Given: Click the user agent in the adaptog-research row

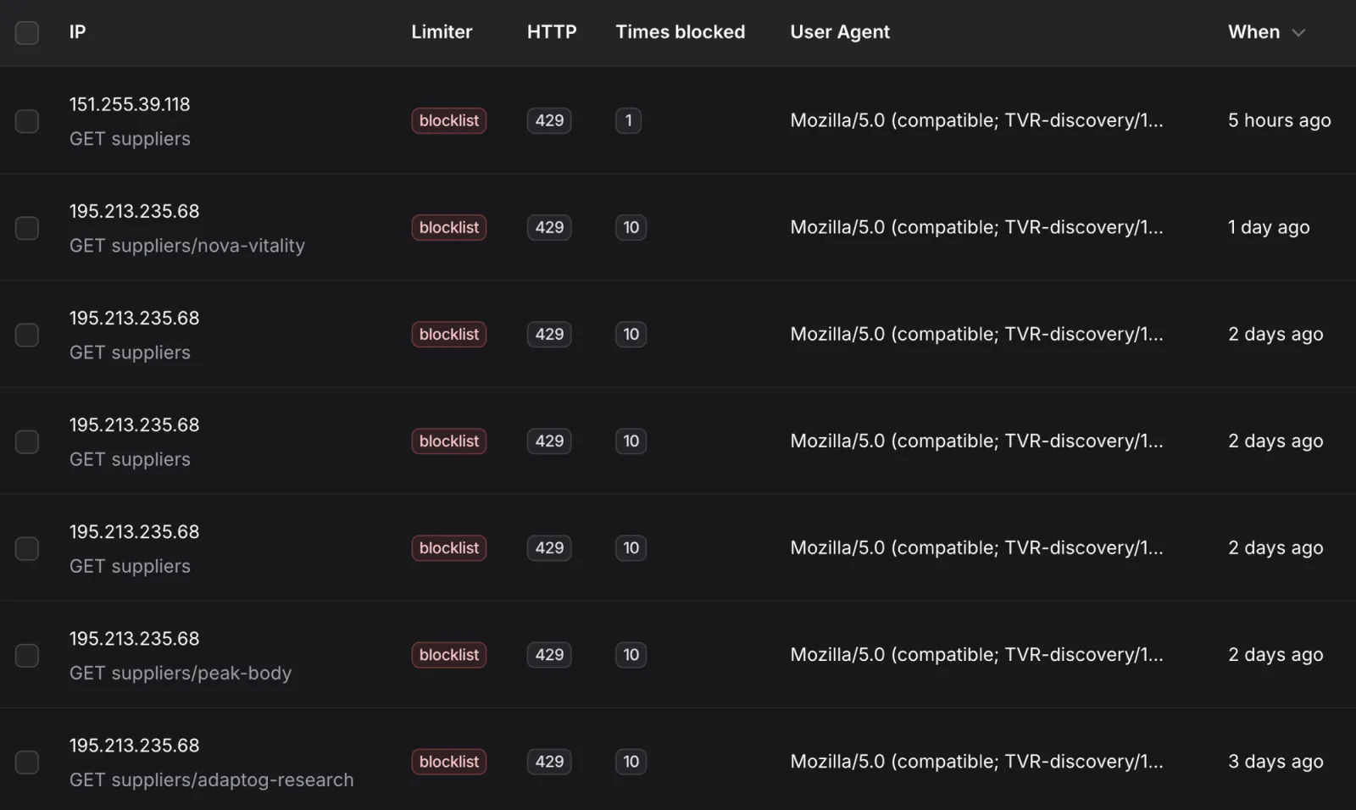Looking at the screenshot, I should tap(976, 761).
